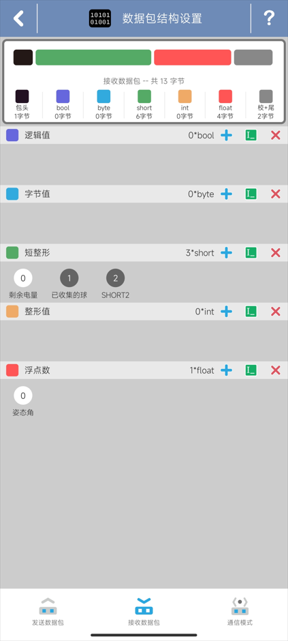Image resolution: width=288 pixels, height=641 pixels.
Task: Open help with the question mark icon
Action: point(269,18)
